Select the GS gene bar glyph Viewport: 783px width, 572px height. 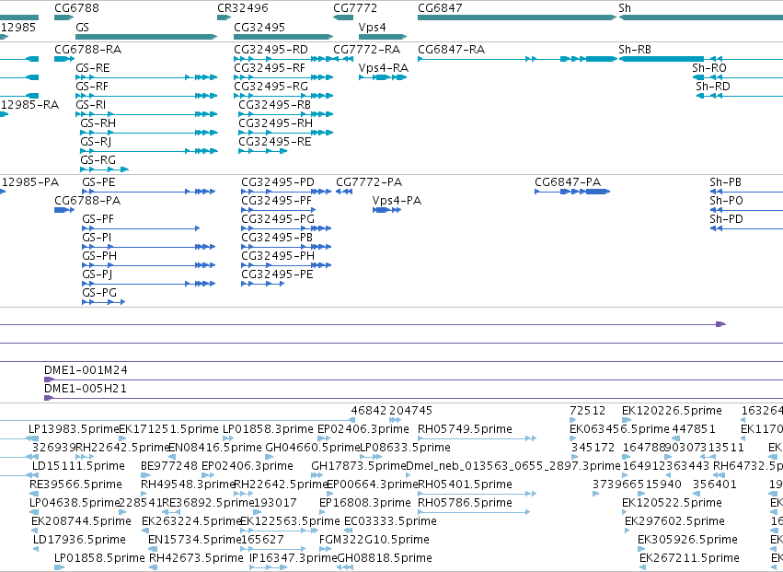click(146, 37)
